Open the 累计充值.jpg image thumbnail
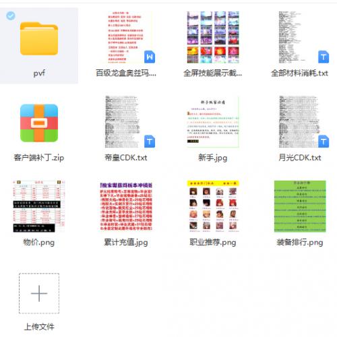Screen dimensions: 337x337 coord(126,206)
